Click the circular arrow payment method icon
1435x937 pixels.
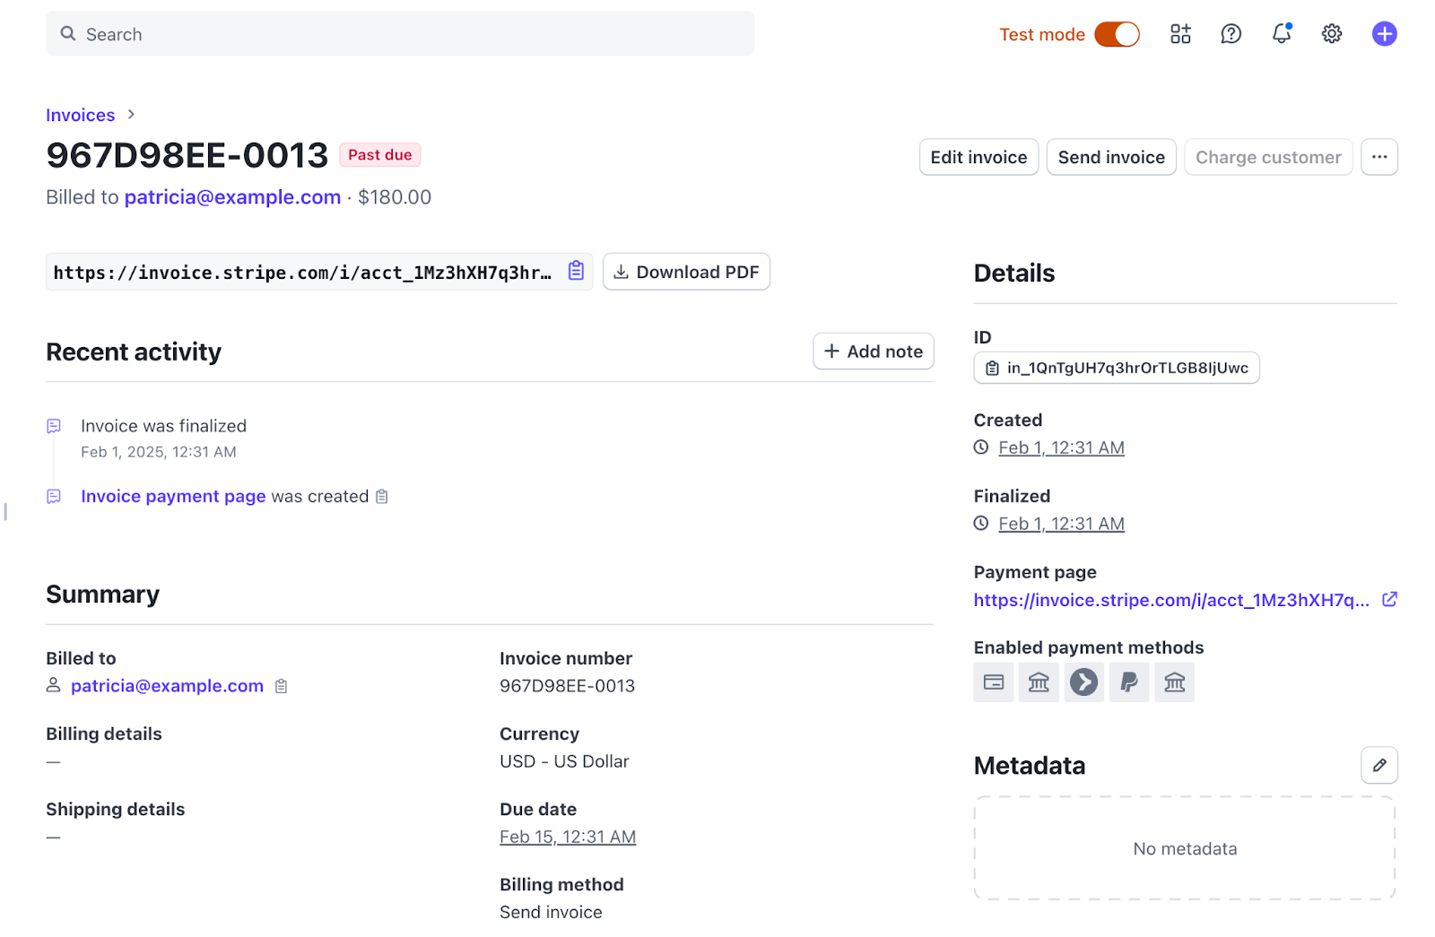1084,682
